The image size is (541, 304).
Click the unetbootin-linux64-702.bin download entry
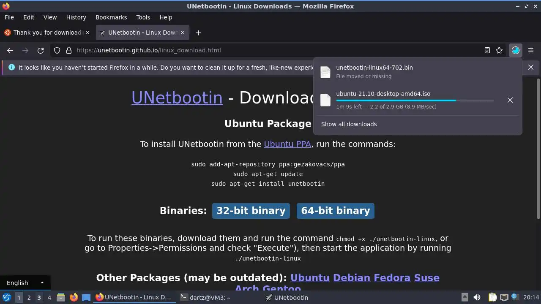tap(418, 72)
